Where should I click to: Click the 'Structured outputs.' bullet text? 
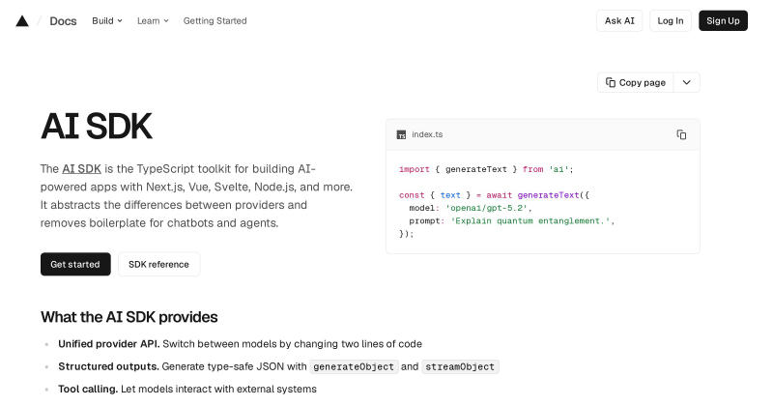click(108, 366)
